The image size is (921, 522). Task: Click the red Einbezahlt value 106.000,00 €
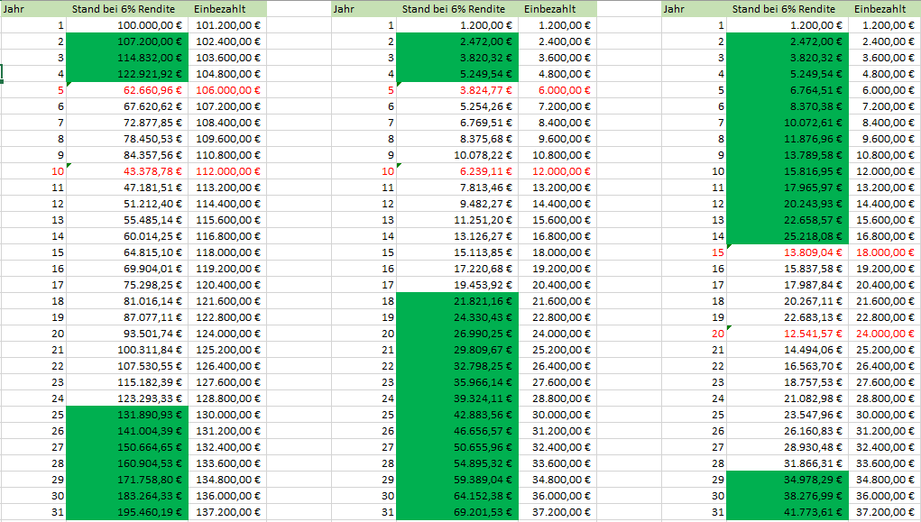coord(227,90)
